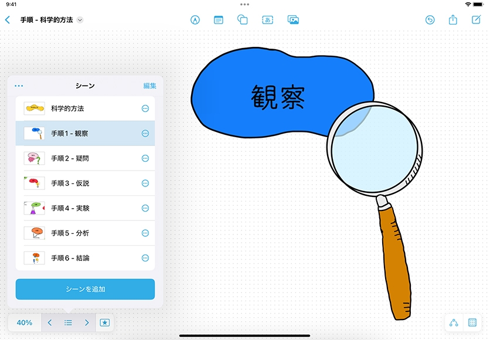Screen dimensions: 490x340
Task: Open the share board icon
Action: pos(453,20)
